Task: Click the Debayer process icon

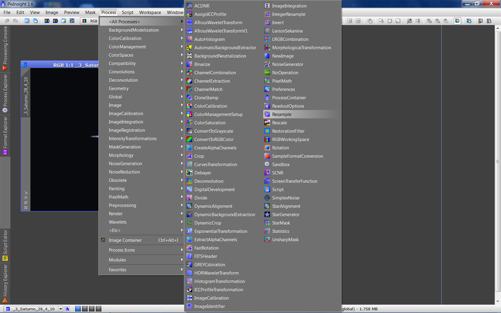Action: 189,173
